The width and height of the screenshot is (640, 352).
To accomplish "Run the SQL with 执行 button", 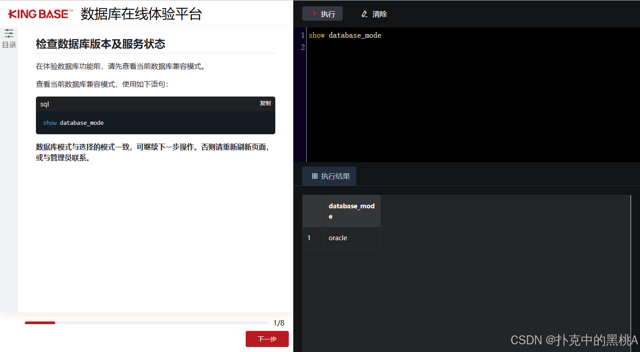I will 322,13.
